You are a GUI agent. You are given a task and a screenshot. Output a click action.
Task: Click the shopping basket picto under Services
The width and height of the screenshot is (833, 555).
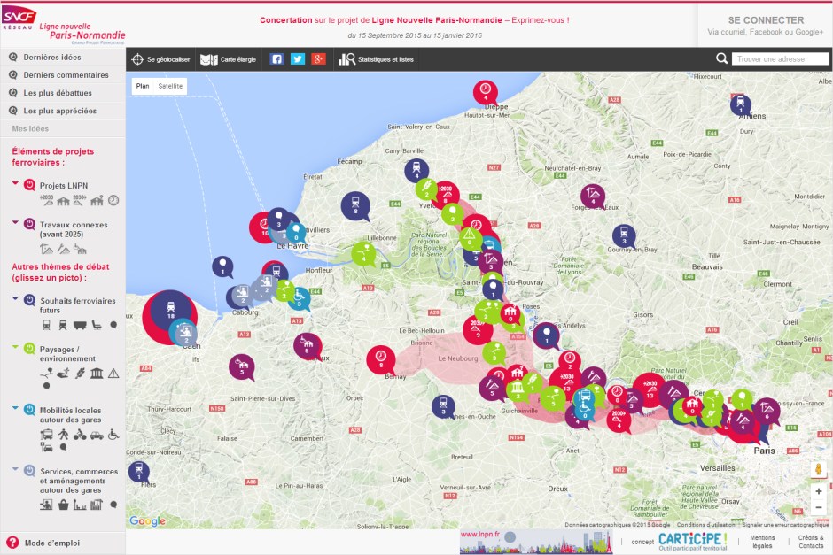point(64,505)
